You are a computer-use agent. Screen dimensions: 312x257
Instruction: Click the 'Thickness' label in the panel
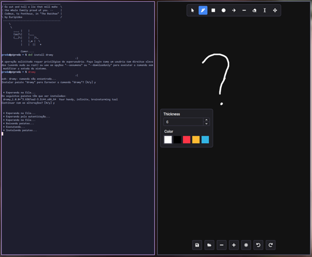pyautogui.click(x=172, y=114)
